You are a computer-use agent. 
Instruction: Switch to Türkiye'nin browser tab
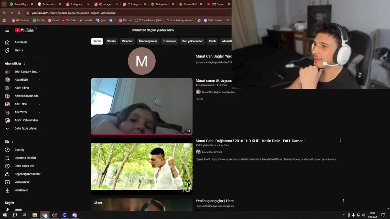163,4
